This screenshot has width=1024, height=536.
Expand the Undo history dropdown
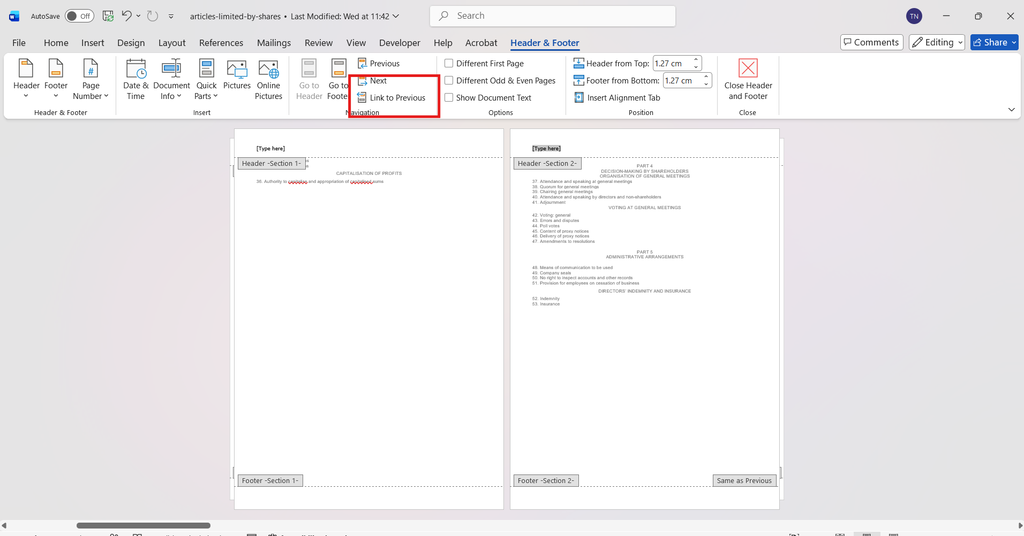(138, 16)
